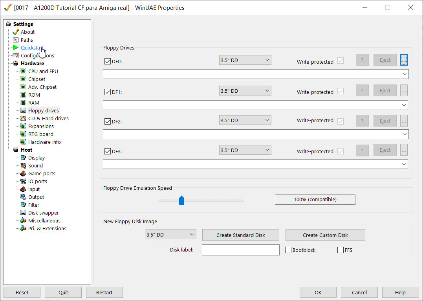
Task: Click the Cancel button
Action: click(x=359, y=292)
